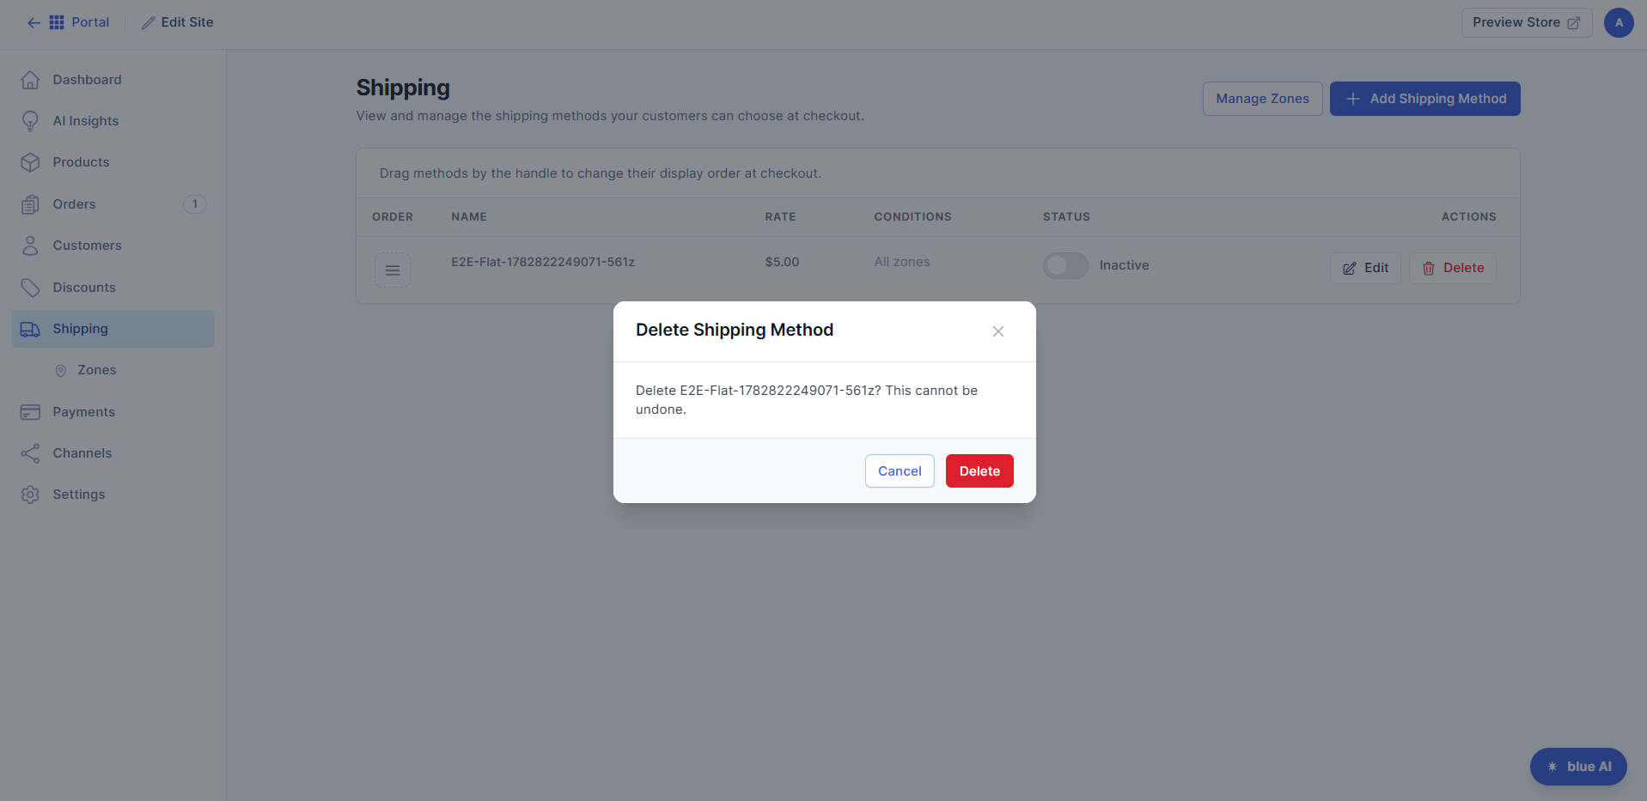Open Settings page
The height and width of the screenshot is (801, 1647).
pyautogui.click(x=79, y=495)
